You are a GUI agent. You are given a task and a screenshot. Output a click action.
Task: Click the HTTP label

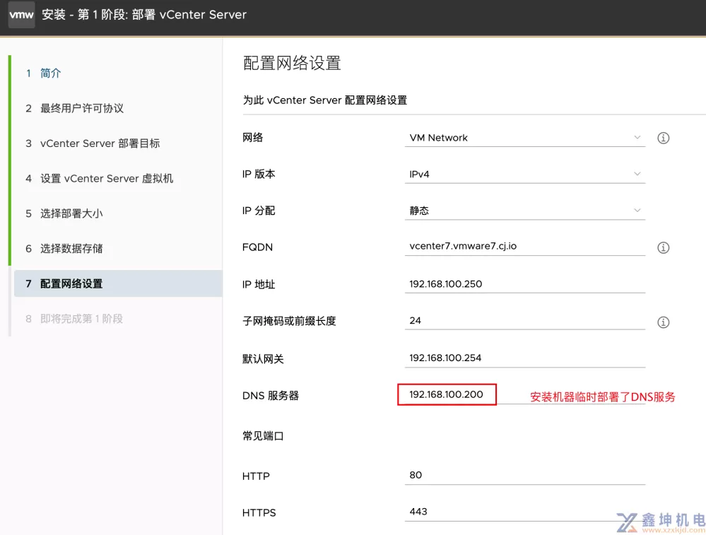point(256,476)
